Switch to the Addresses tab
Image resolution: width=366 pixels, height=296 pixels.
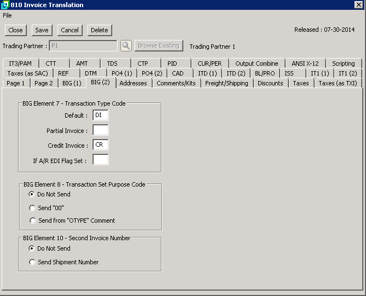pos(133,83)
